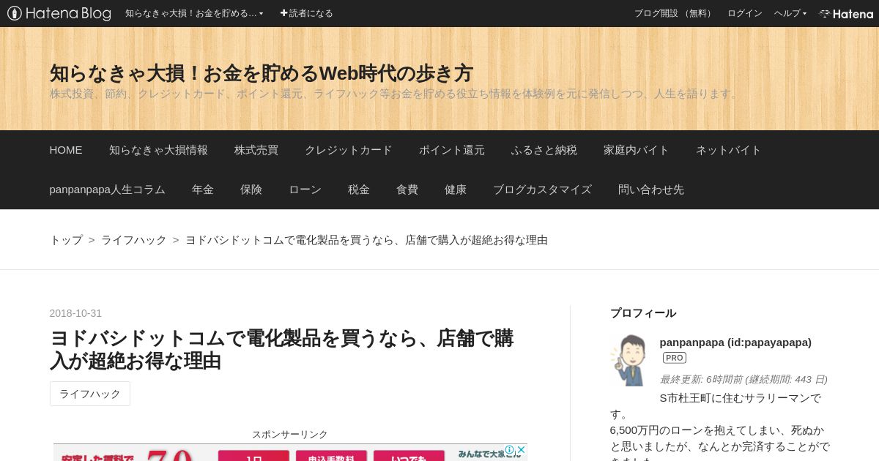Screen dimensions: 879x461
Task: Select ローン menu item
Action: pos(305,190)
